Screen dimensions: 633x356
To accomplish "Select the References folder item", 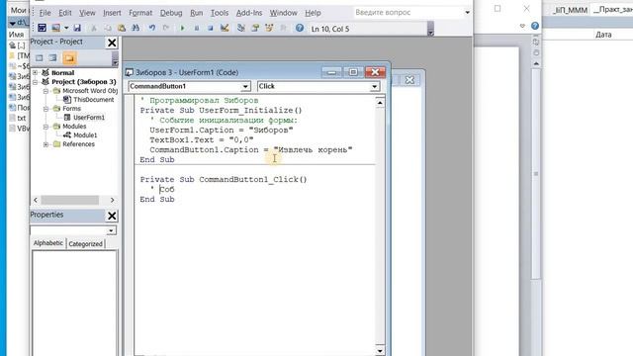I will (x=78, y=144).
